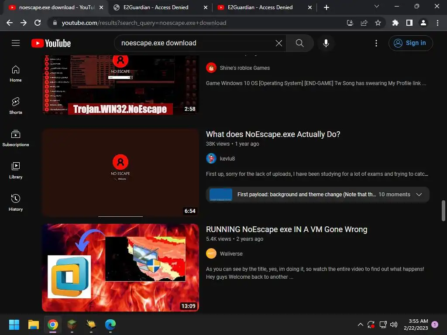The image size is (447, 335).
Task: Go back with the browser back arrow
Action: tap(10, 23)
